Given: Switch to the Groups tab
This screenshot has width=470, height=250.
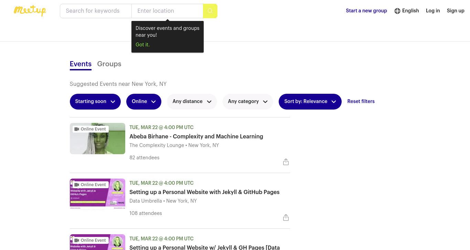Looking at the screenshot, I should click(x=109, y=64).
